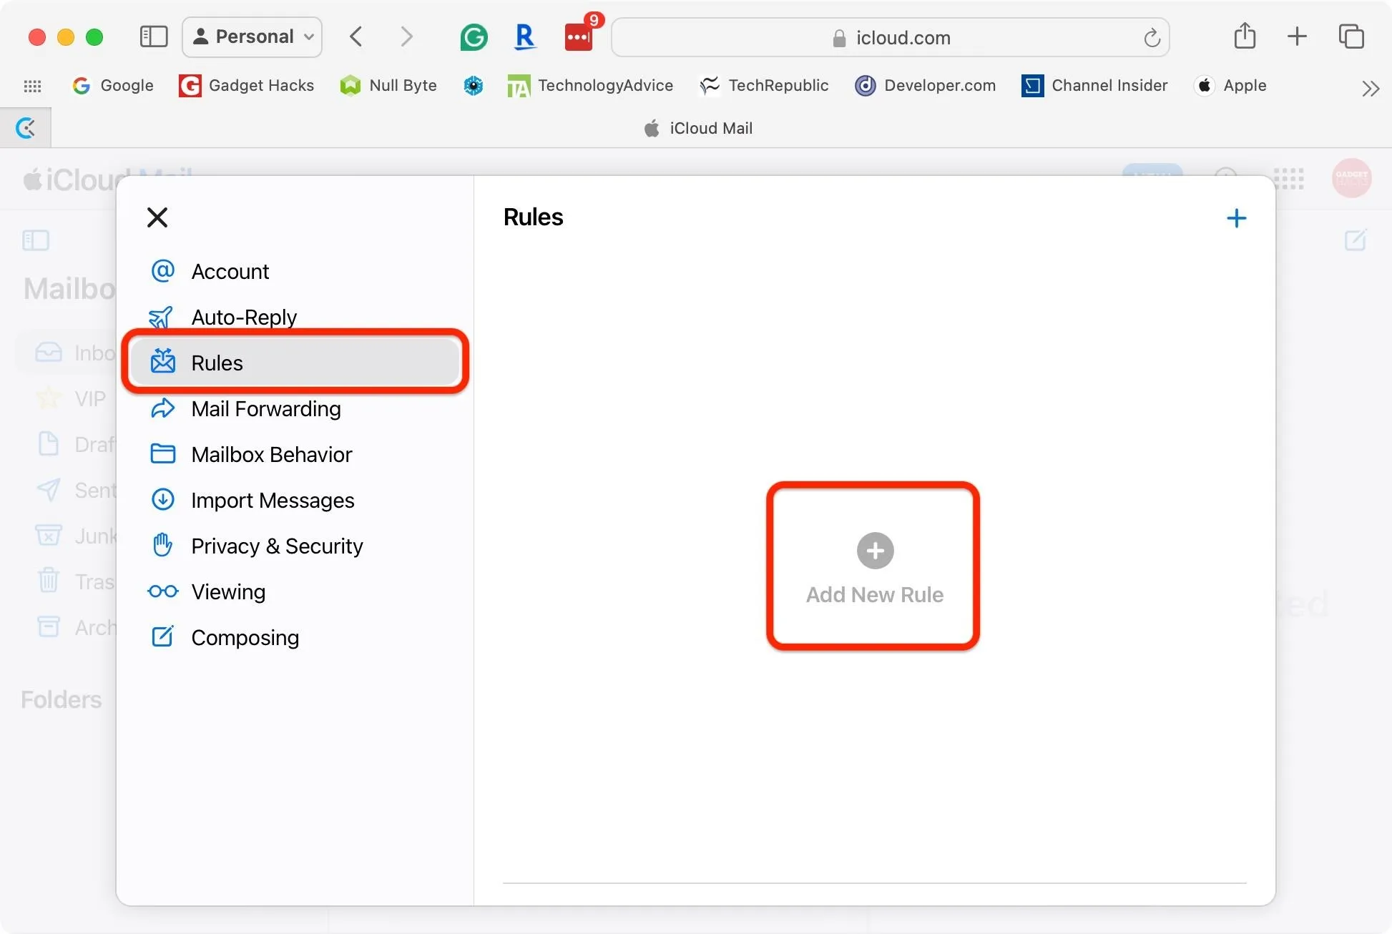The height and width of the screenshot is (934, 1392).
Task: Open Mail Forwarding settings
Action: coord(295,409)
